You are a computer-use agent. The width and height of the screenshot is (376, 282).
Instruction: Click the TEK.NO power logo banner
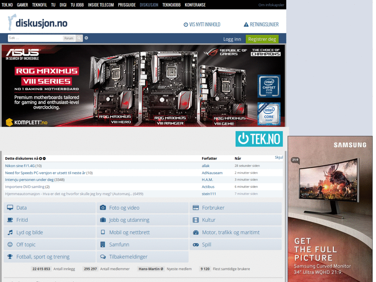pyautogui.click(x=259, y=139)
